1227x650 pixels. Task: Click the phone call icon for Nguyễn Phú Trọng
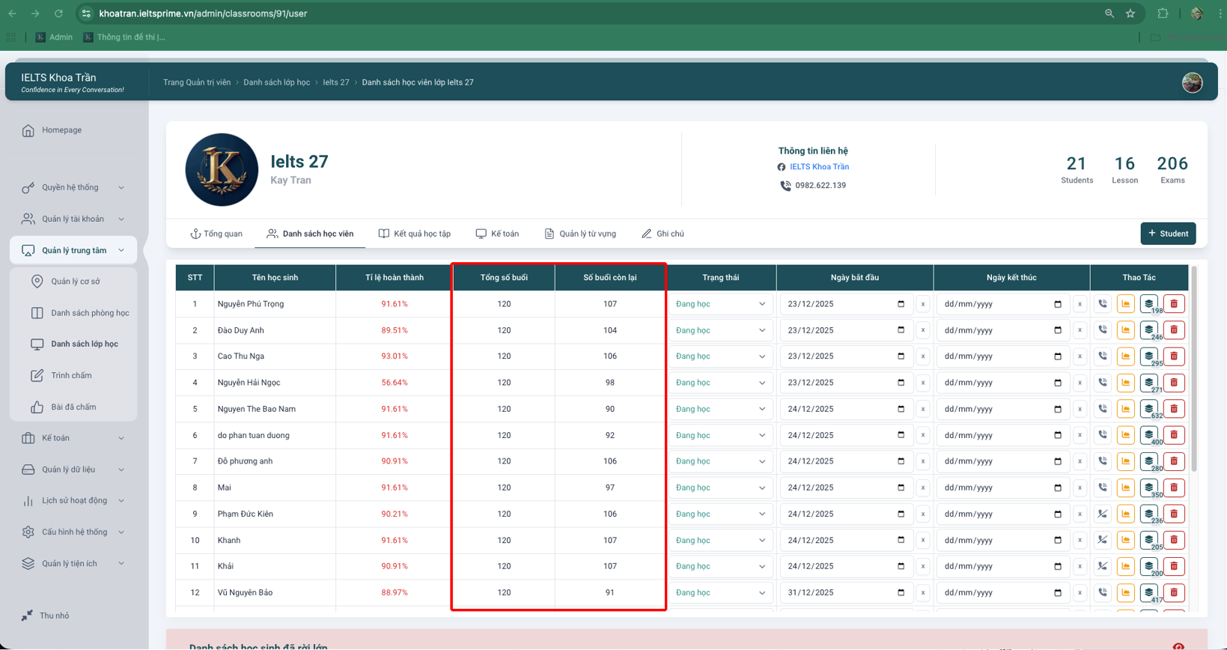coord(1103,304)
